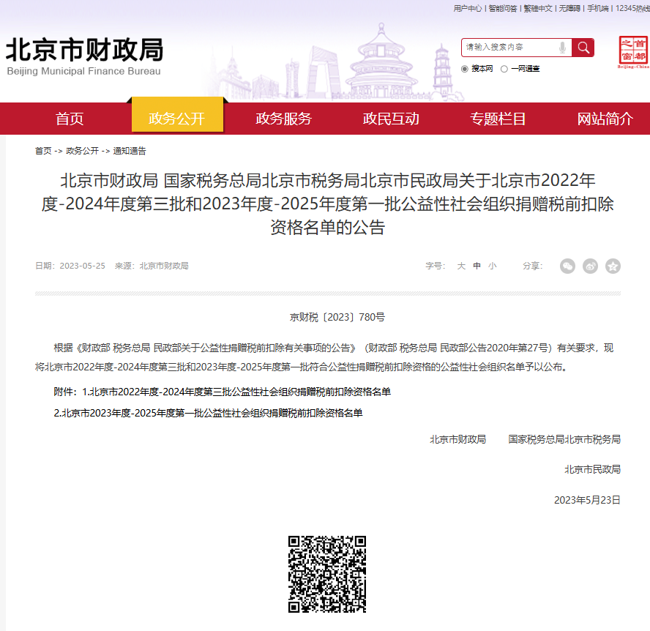
Task: Click the signature 国家税务总局北京市税务局
Action: click(x=564, y=439)
